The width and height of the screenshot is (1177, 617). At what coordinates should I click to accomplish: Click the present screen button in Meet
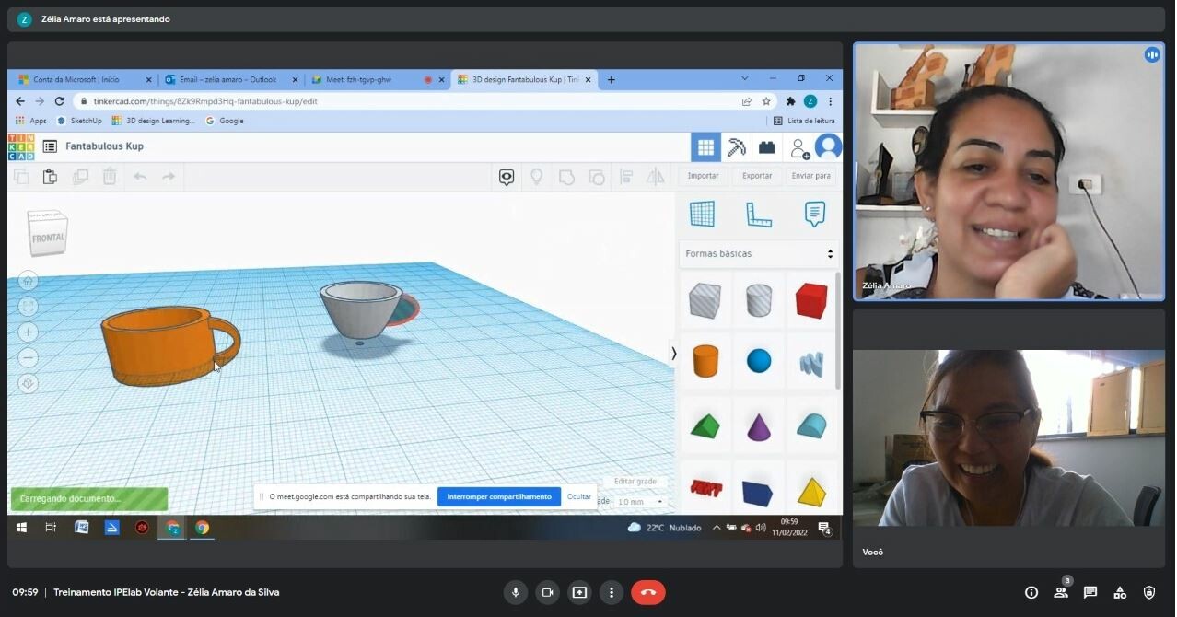(x=579, y=592)
